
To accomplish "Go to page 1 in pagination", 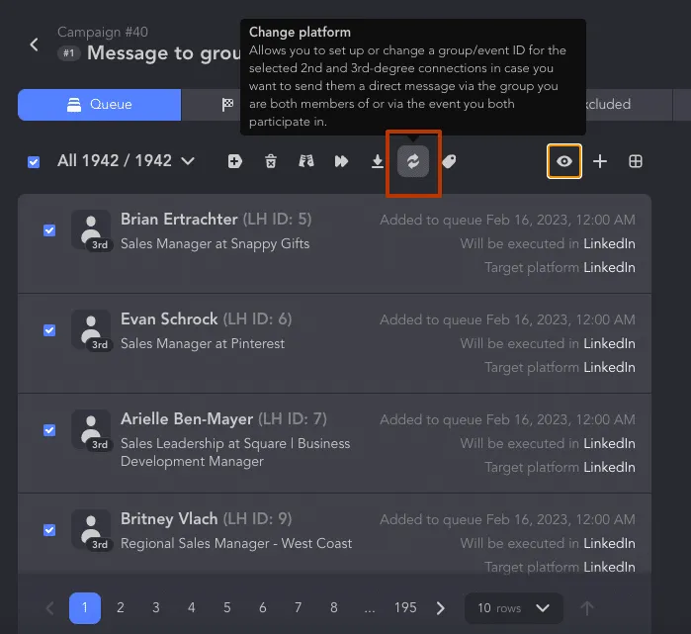I will pos(85,608).
